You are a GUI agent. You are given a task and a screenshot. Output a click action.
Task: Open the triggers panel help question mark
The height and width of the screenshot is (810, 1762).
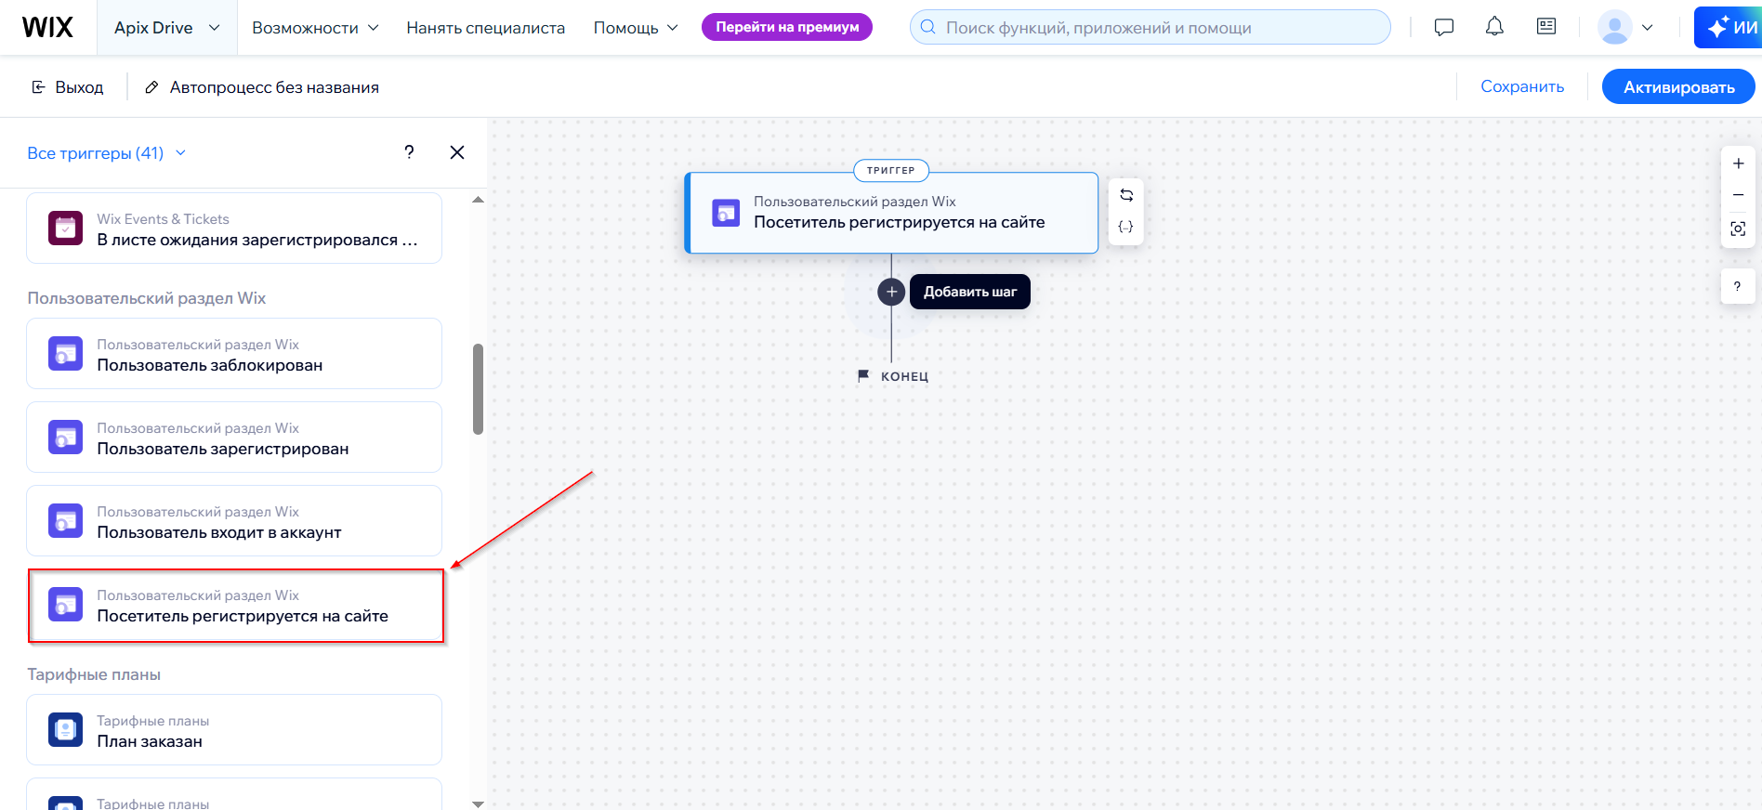click(409, 152)
